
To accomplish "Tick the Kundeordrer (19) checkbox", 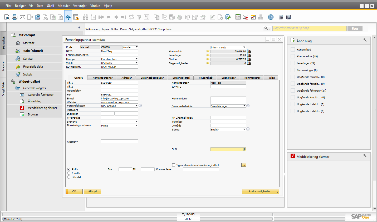I will [292, 56].
